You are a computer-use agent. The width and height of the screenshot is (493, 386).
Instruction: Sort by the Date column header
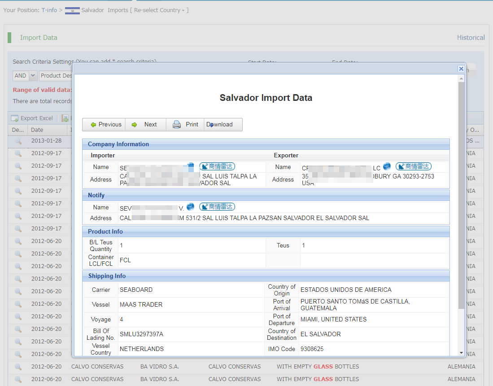(x=37, y=130)
